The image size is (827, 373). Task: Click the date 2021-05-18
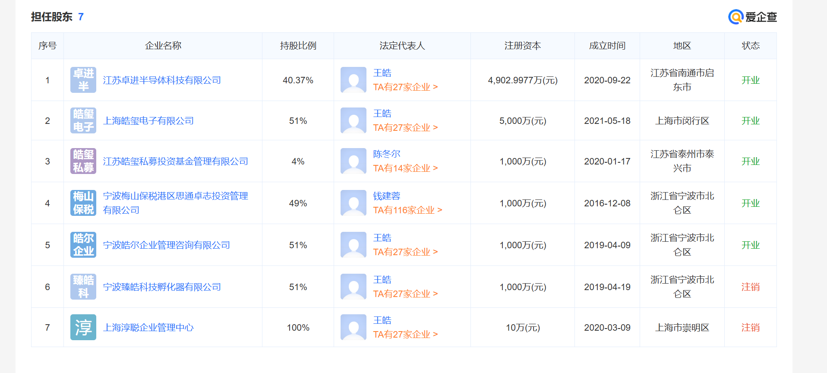(x=607, y=121)
